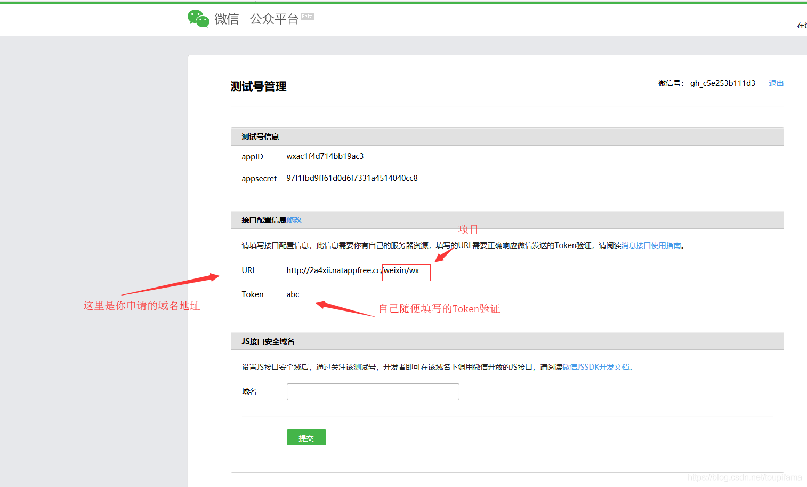Select the appID value wxac1f4d714bb19ac3
Image resolution: width=807 pixels, height=487 pixels.
[x=325, y=156]
